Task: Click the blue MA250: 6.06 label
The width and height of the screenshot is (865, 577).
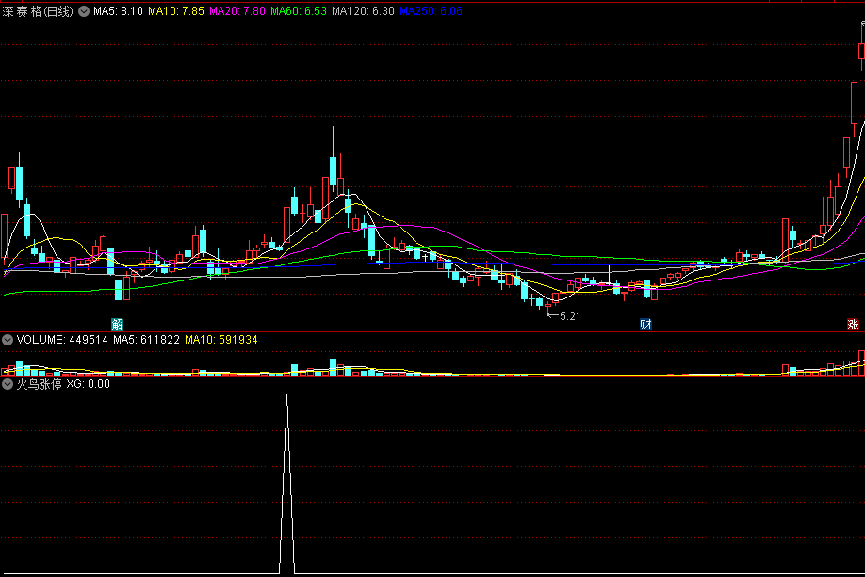Action: [x=431, y=11]
